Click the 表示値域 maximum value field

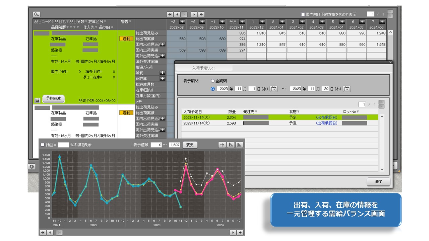[175, 145]
